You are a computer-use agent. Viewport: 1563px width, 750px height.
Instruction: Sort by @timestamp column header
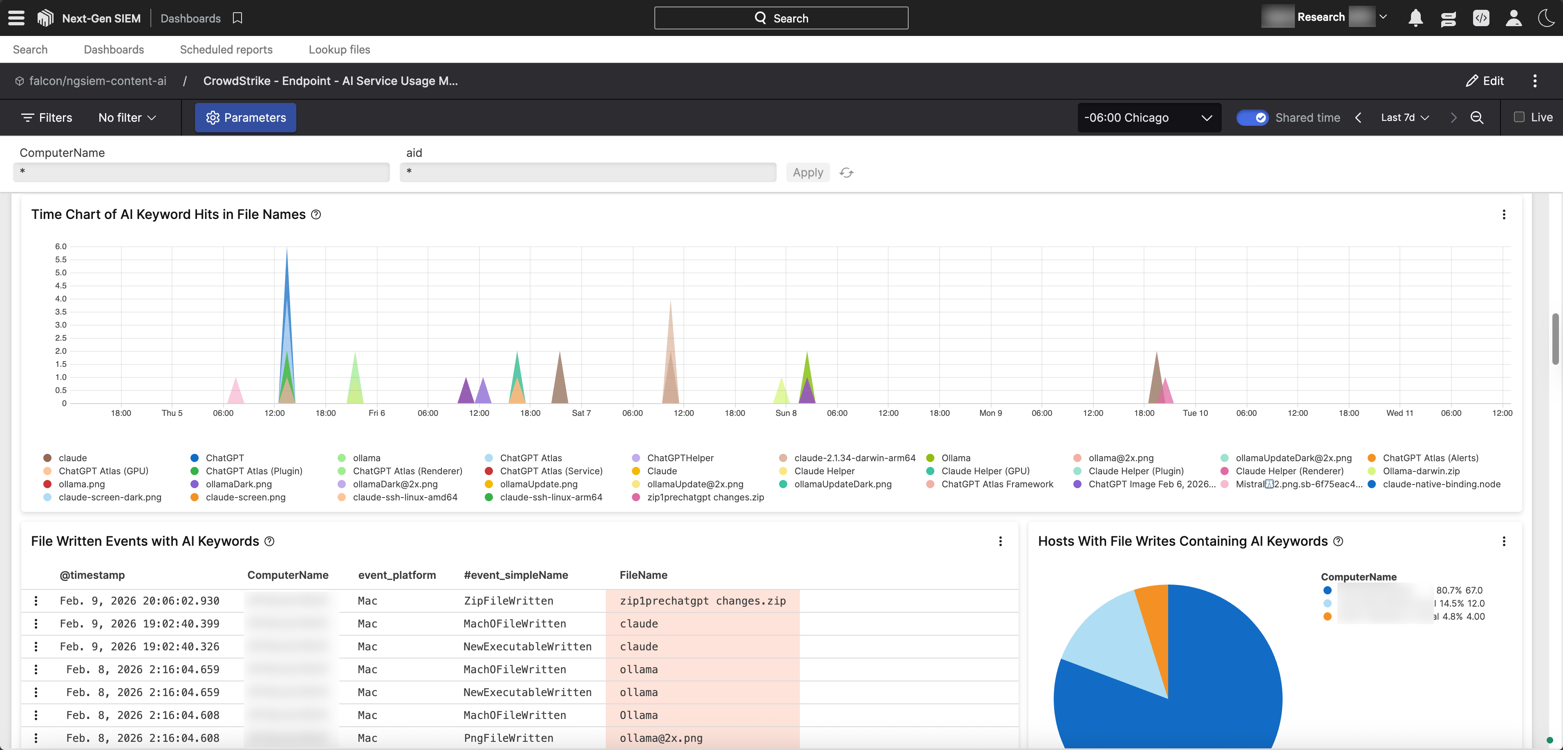point(92,575)
